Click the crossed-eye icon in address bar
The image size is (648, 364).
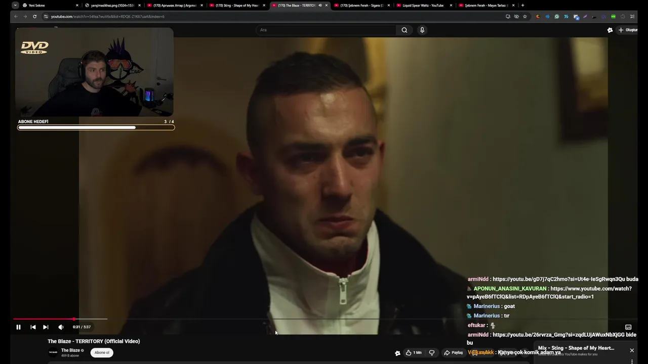tap(516, 16)
